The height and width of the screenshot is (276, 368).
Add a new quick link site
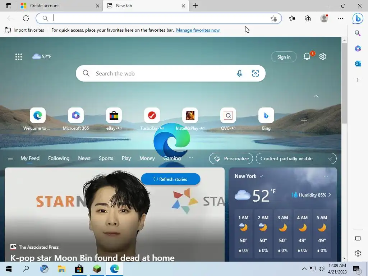click(x=304, y=121)
